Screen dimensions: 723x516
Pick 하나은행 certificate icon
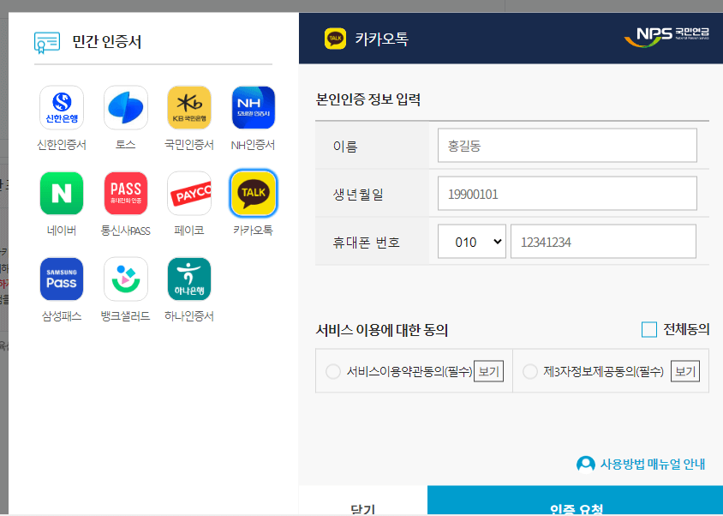[188, 279]
